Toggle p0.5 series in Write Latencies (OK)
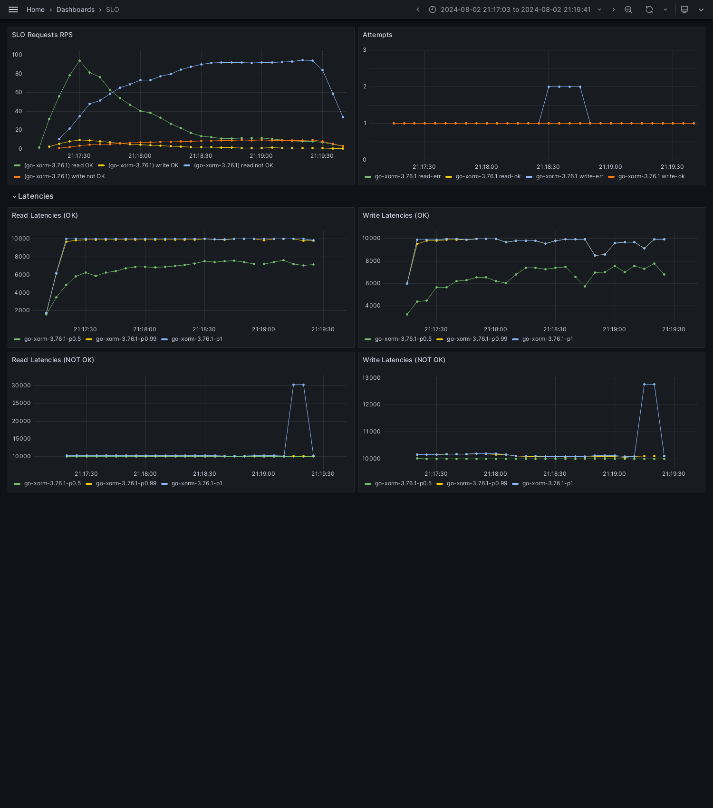This screenshot has height=808, width=713. (403, 339)
